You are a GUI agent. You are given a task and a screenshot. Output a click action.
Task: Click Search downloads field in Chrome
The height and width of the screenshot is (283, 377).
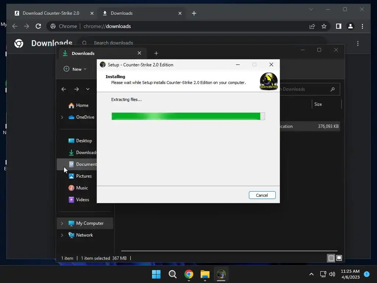coord(202,43)
